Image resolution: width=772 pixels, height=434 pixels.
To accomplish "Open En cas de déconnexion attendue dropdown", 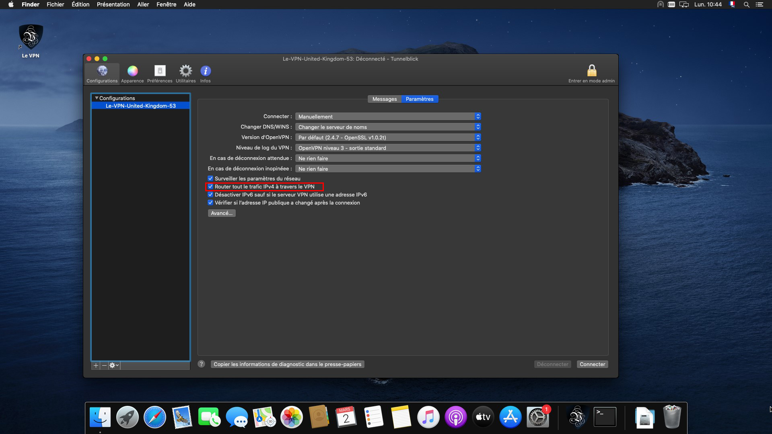I will tap(388, 158).
